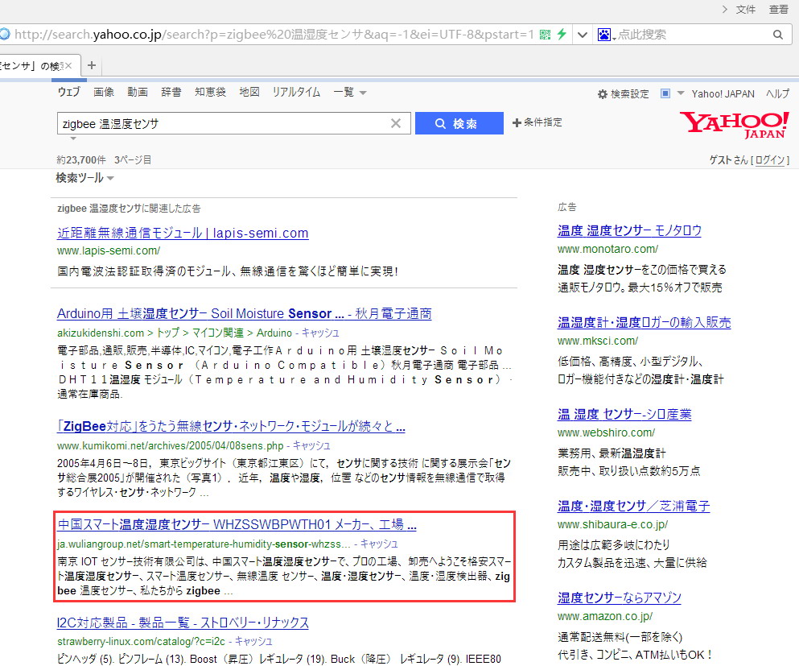Click the green lightning speed icon
Image resolution: width=799 pixels, height=666 pixels.
tap(562, 35)
